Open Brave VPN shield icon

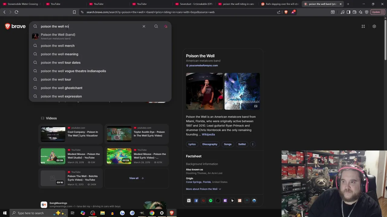click(367, 12)
